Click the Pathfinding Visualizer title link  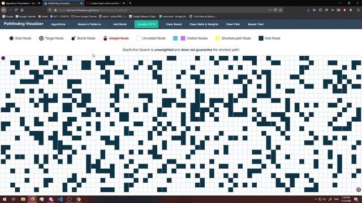[24, 24]
